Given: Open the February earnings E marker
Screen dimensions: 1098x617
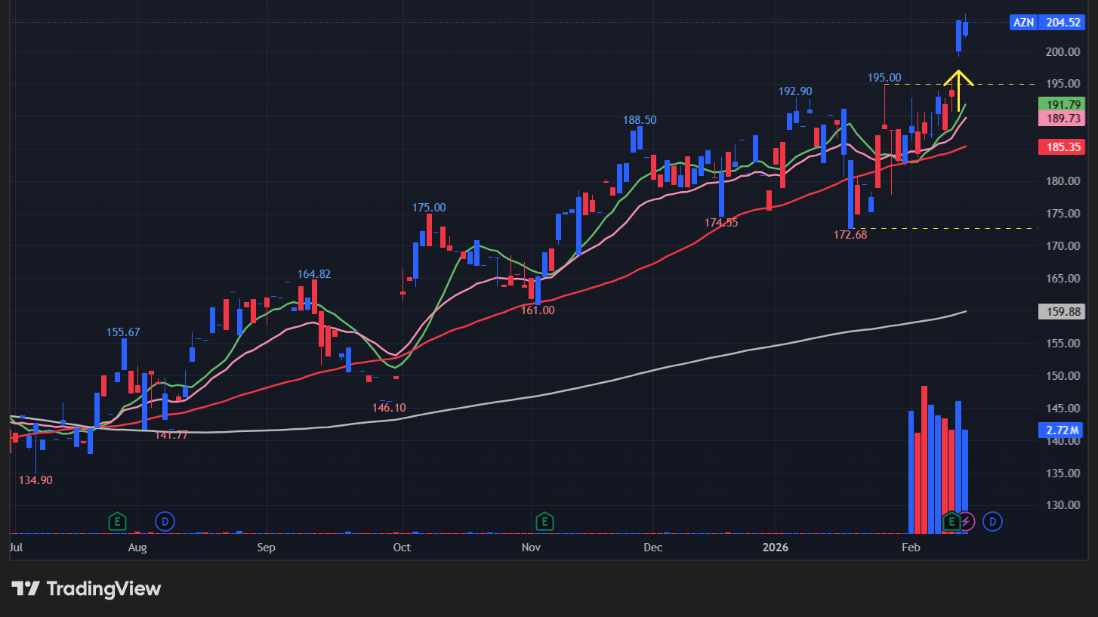Looking at the screenshot, I should pyautogui.click(x=951, y=521).
